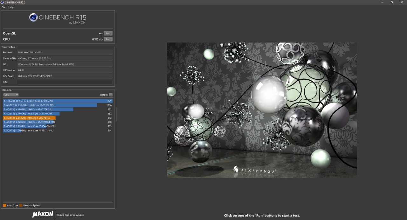Minimize the Cinebench window

click(382, 2)
